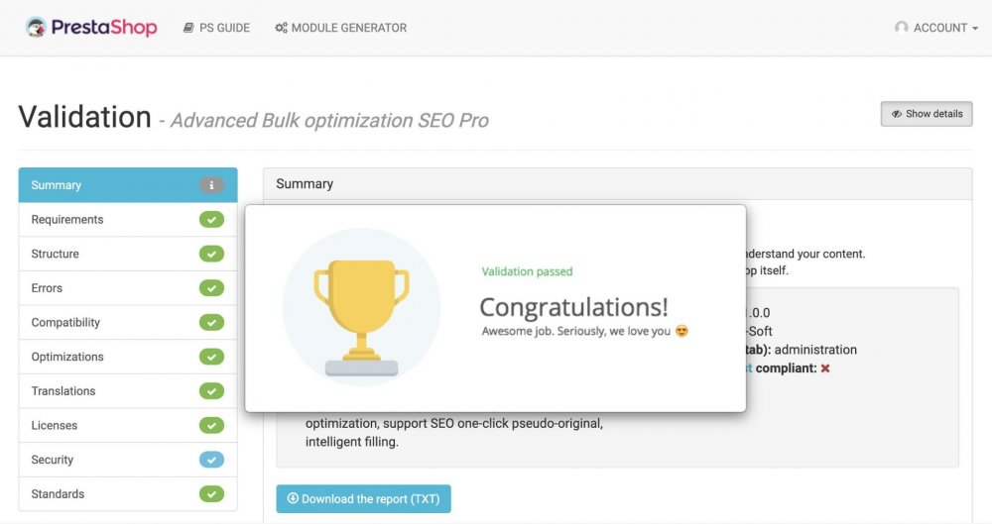Screen dimensions: 992x524
Task: Go to Compatibility results
Action: [x=128, y=322]
